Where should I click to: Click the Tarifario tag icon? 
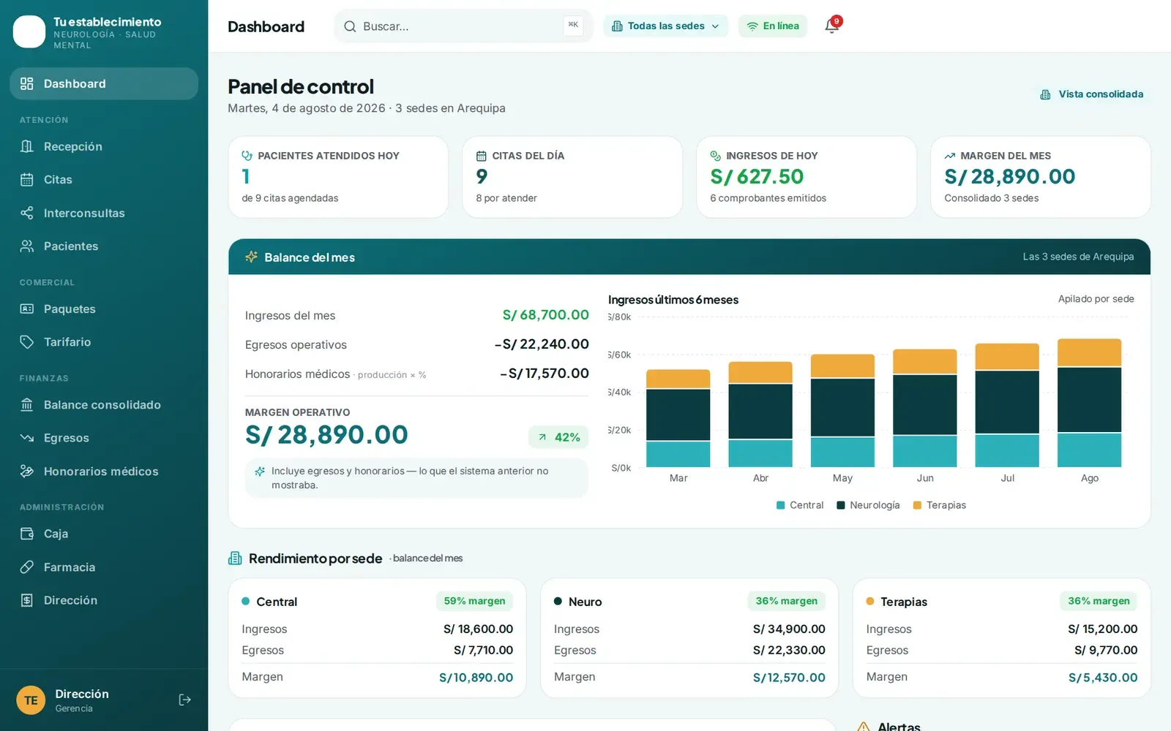[x=27, y=342]
